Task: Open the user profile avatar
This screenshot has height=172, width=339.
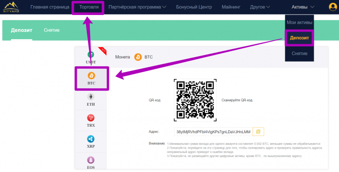Action: (333, 7)
